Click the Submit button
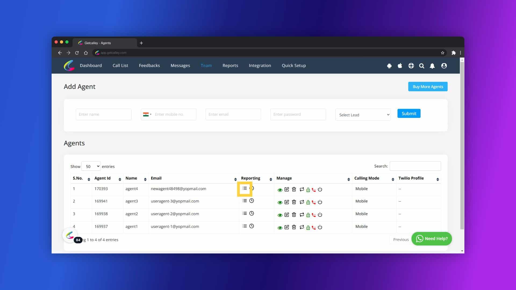This screenshot has width=516, height=290. [408, 113]
